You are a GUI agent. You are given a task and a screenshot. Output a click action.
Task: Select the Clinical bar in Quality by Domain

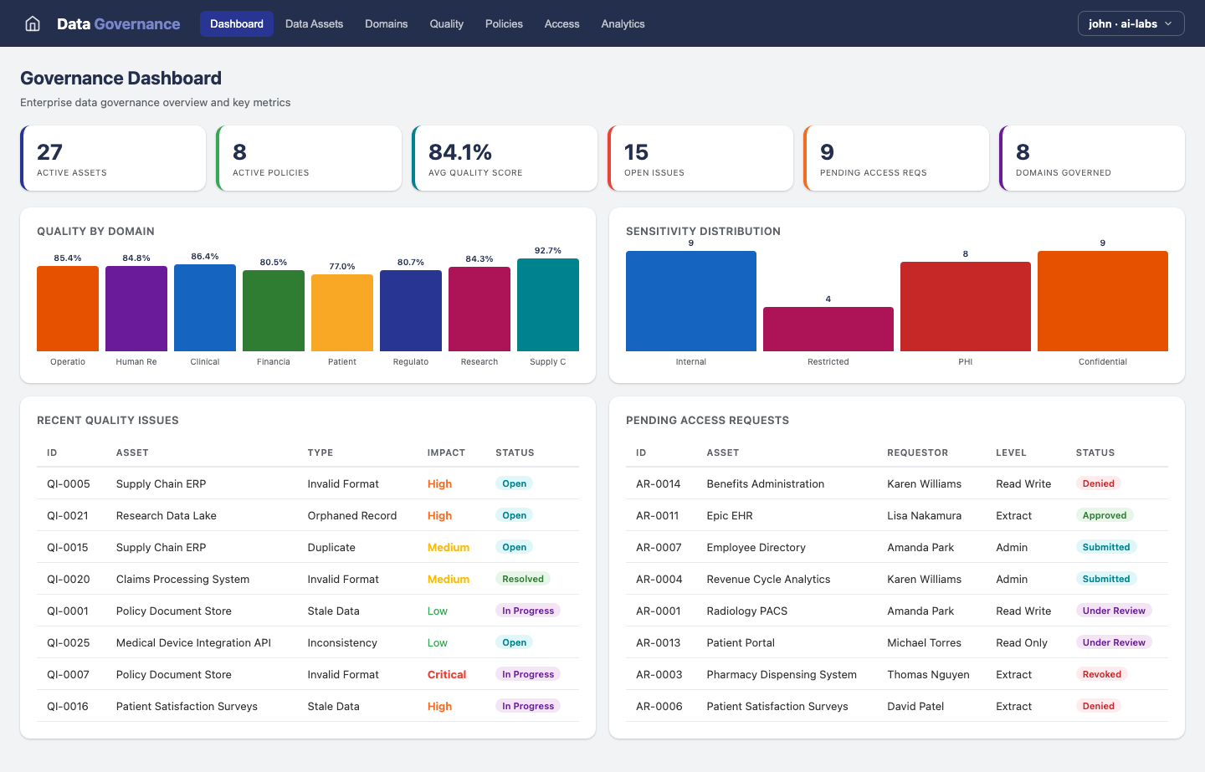click(205, 308)
